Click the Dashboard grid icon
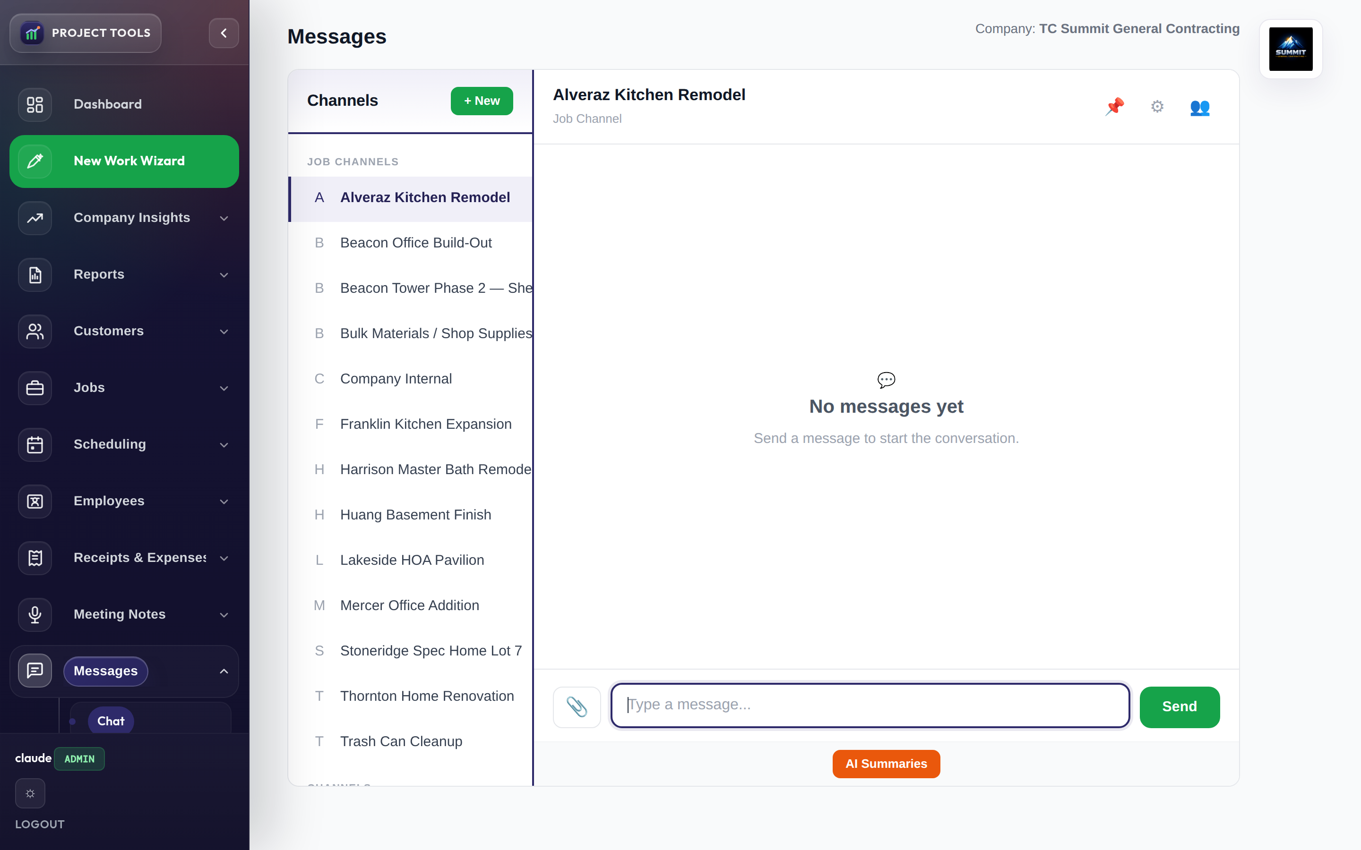This screenshot has height=850, width=1361. click(x=35, y=104)
